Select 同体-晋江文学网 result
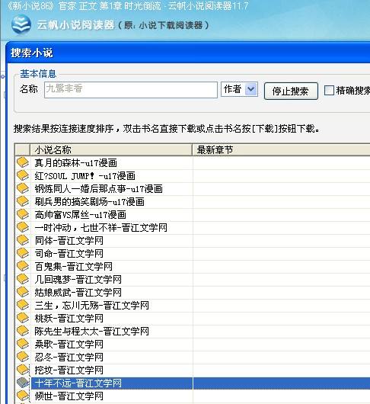Viewport: 370px width, 404px height. coord(69,241)
